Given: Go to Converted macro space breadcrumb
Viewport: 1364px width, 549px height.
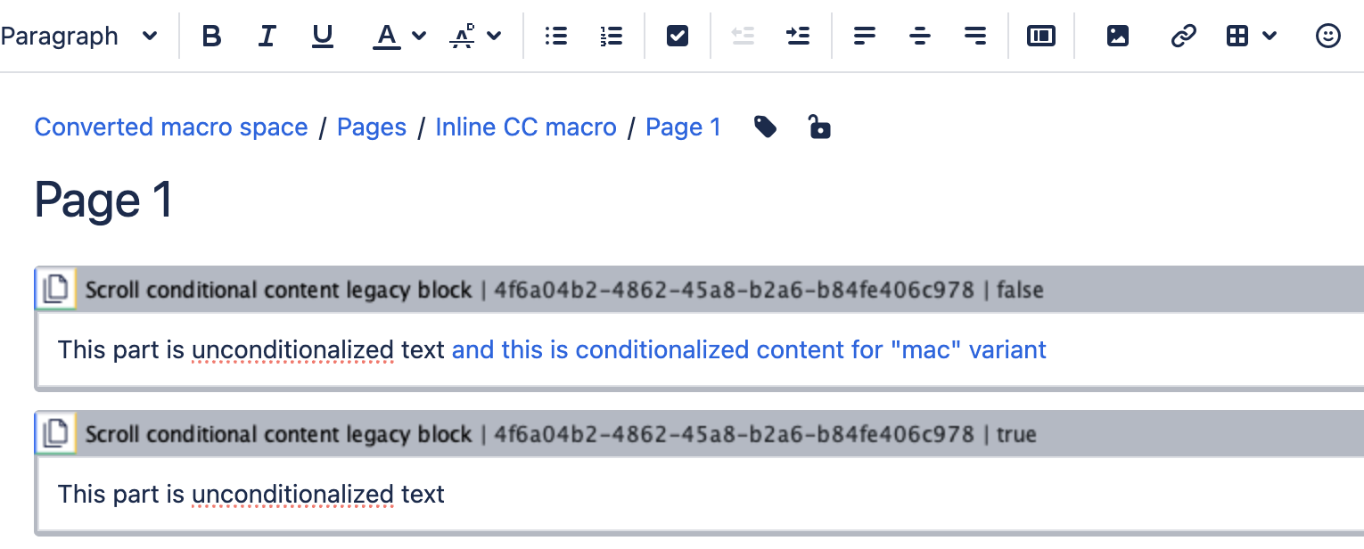Looking at the screenshot, I should [x=171, y=127].
